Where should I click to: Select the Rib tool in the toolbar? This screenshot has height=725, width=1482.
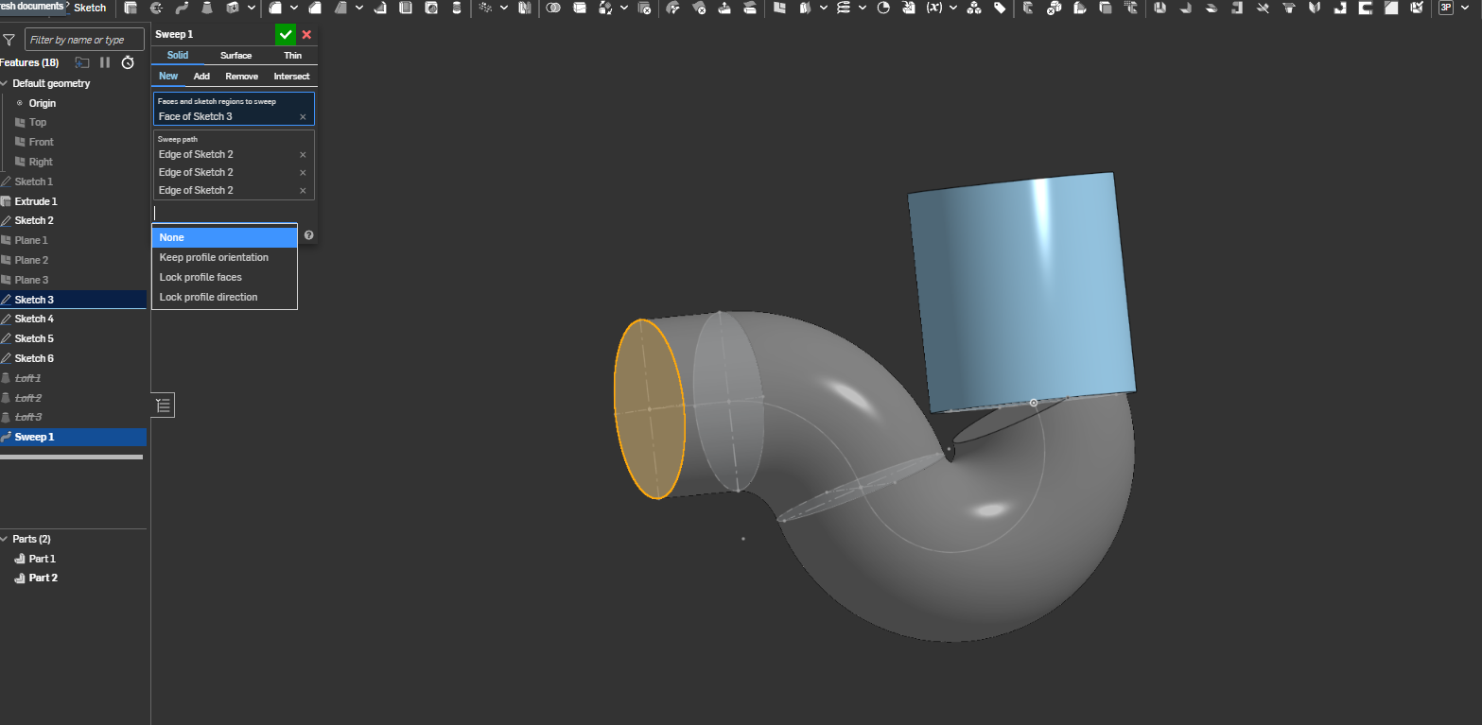pos(380,8)
